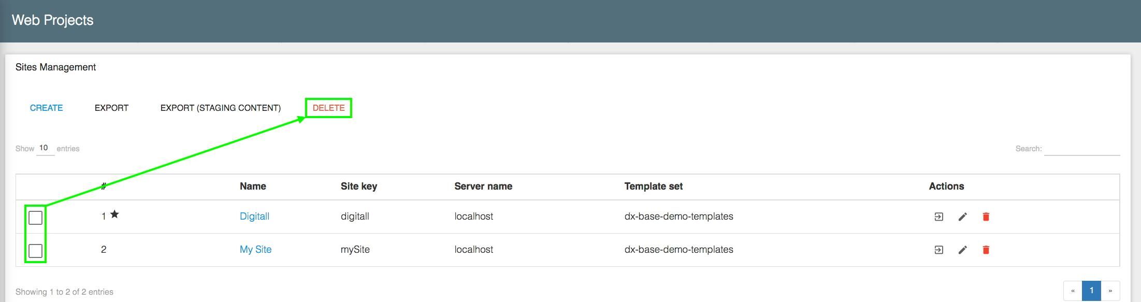Open the Show entries count dropdown
The image size is (1141, 302).
point(45,148)
